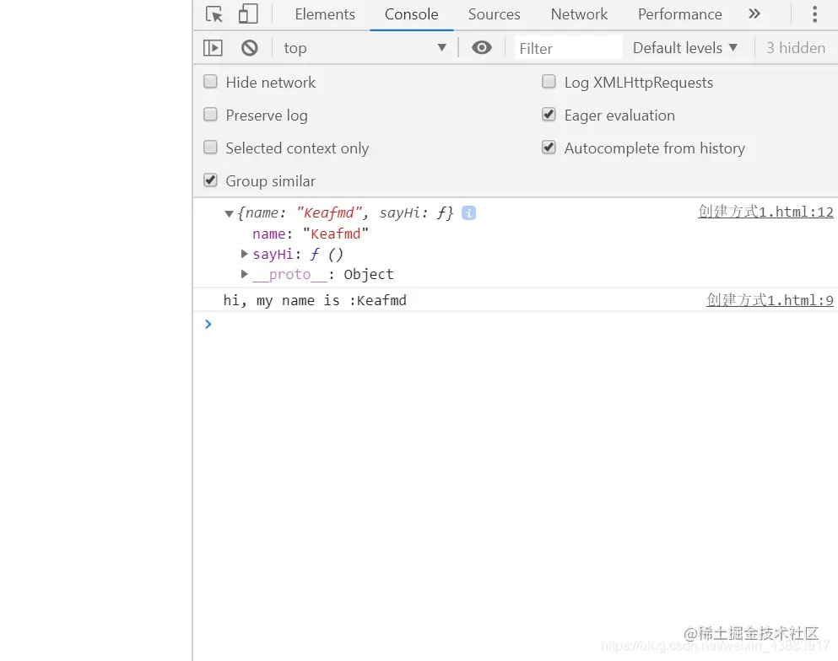Screen dimensions: 838x661
Task: Click the console prompt input line
Action: (x=515, y=324)
